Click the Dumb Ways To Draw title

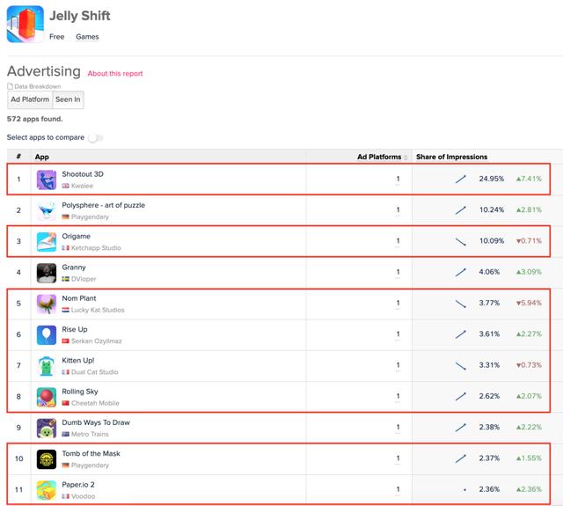[x=96, y=422]
